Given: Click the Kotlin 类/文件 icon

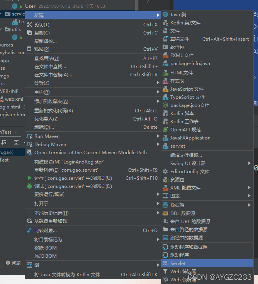Looking at the screenshot, I should point(165,22).
